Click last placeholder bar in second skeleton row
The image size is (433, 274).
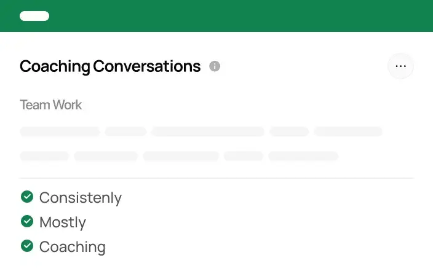pyautogui.click(x=303, y=156)
